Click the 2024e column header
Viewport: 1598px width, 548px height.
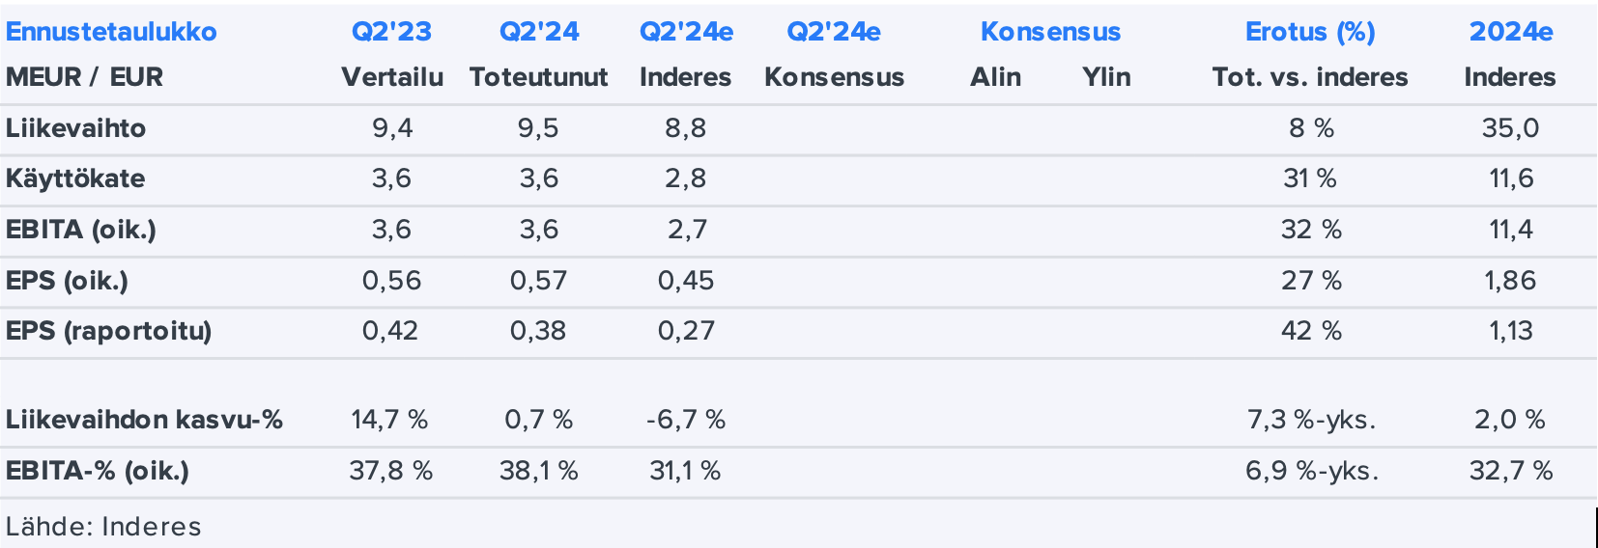point(1511,32)
